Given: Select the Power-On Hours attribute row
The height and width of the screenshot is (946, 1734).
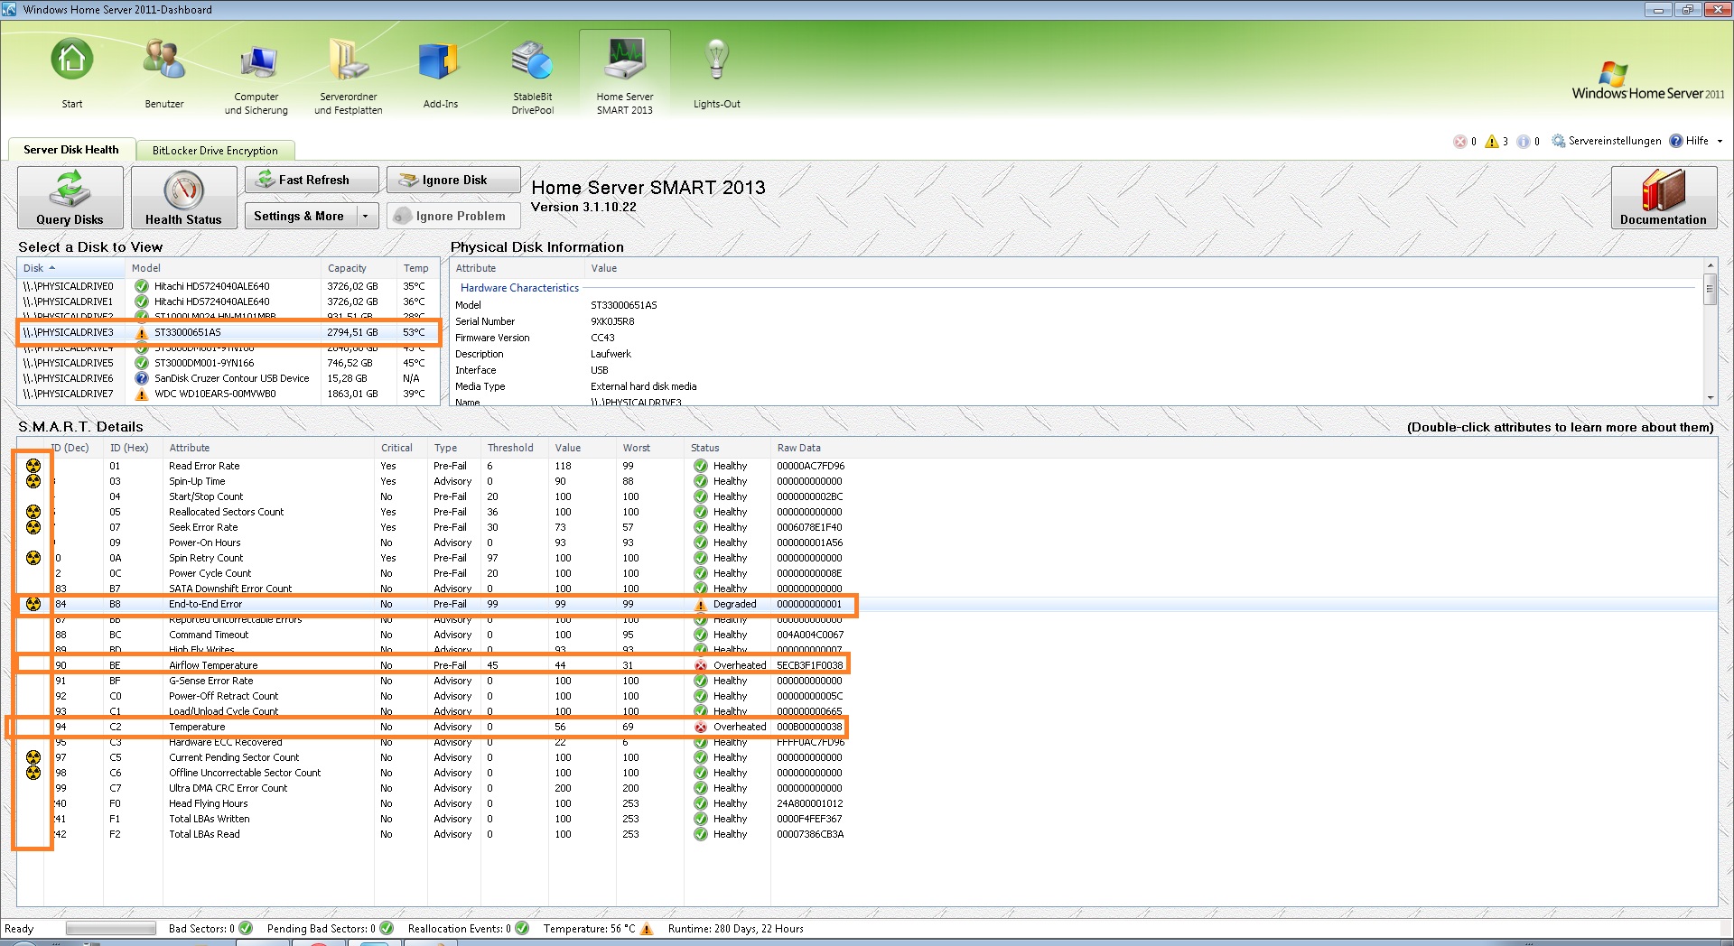Looking at the screenshot, I should tap(867, 543).
